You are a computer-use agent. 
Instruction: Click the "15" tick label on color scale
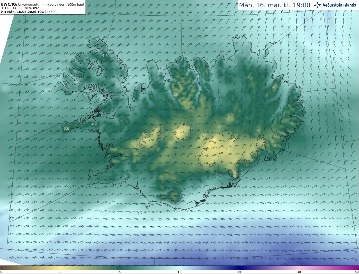coord(239,272)
